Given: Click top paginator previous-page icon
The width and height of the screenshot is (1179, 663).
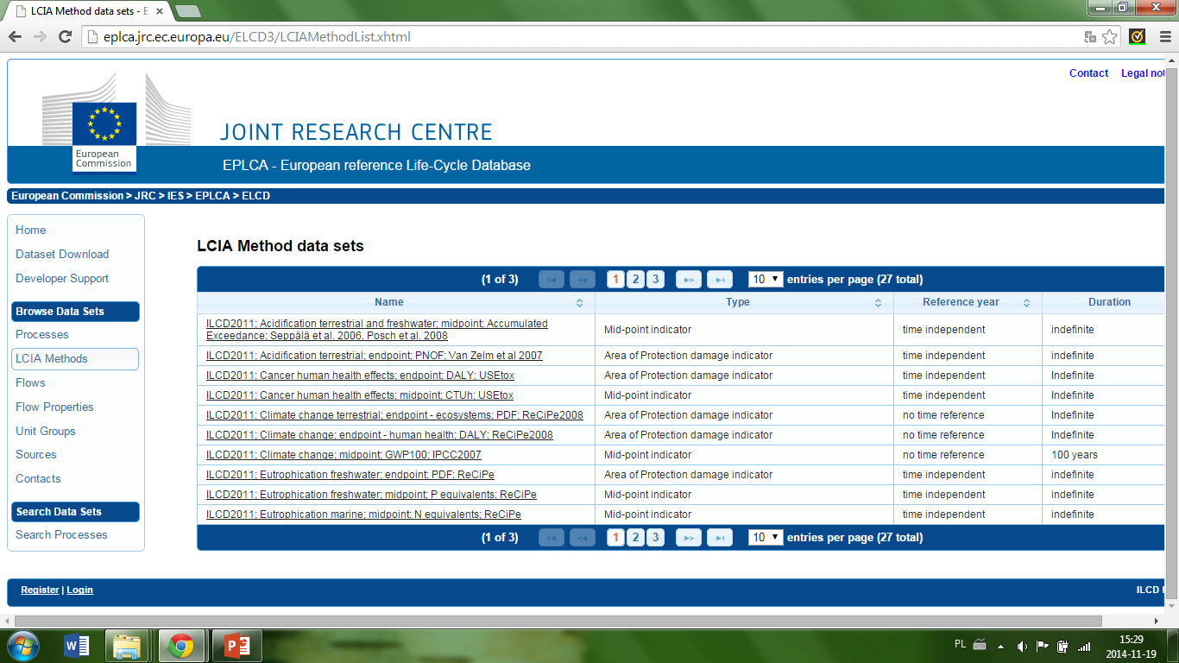Looking at the screenshot, I should coord(583,279).
